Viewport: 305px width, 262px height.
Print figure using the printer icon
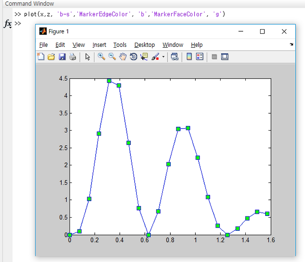tap(73, 57)
